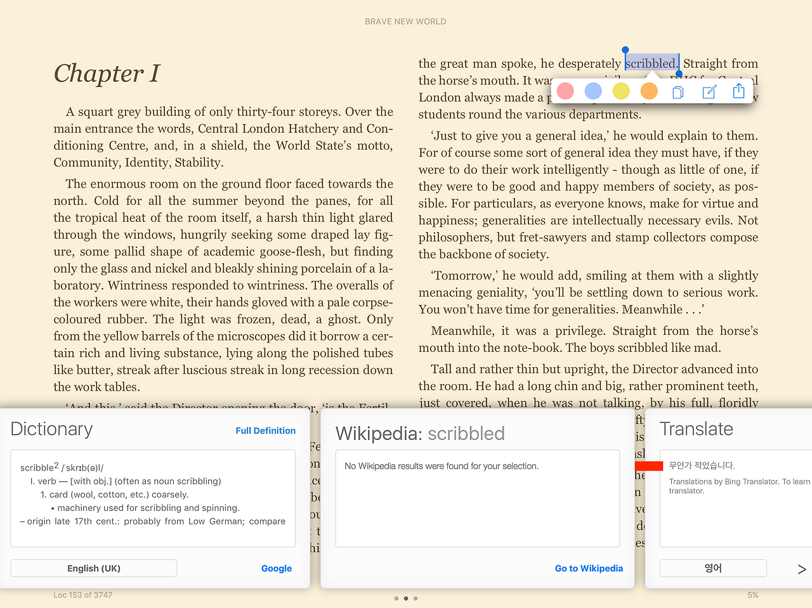Tap the Translations by Bing Translator note
812x608 pixels.
(740, 486)
